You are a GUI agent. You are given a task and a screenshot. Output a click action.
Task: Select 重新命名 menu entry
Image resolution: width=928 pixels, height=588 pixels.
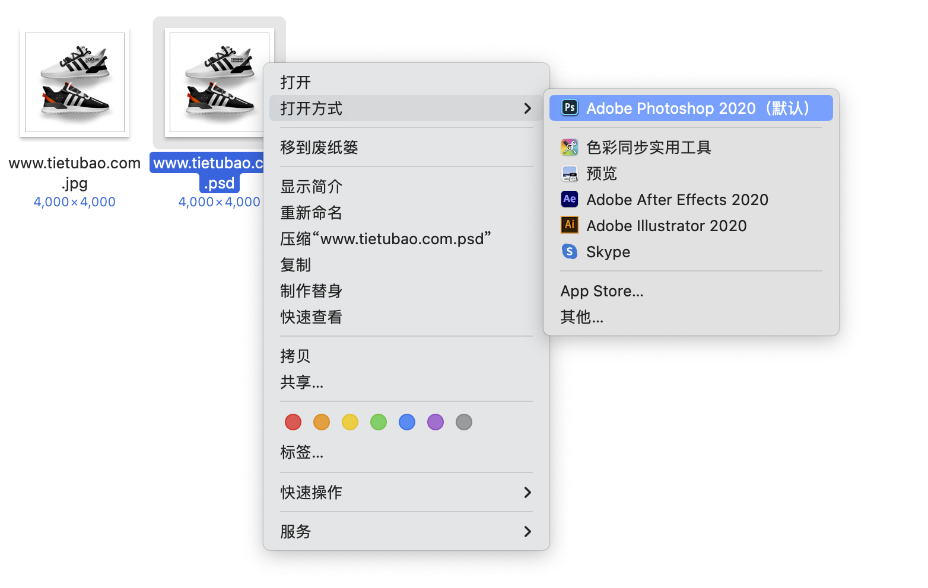[x=406, y=213]
